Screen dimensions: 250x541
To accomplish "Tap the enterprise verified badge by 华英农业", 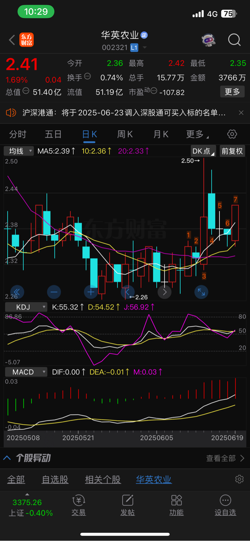I will [x=144, y=35].
